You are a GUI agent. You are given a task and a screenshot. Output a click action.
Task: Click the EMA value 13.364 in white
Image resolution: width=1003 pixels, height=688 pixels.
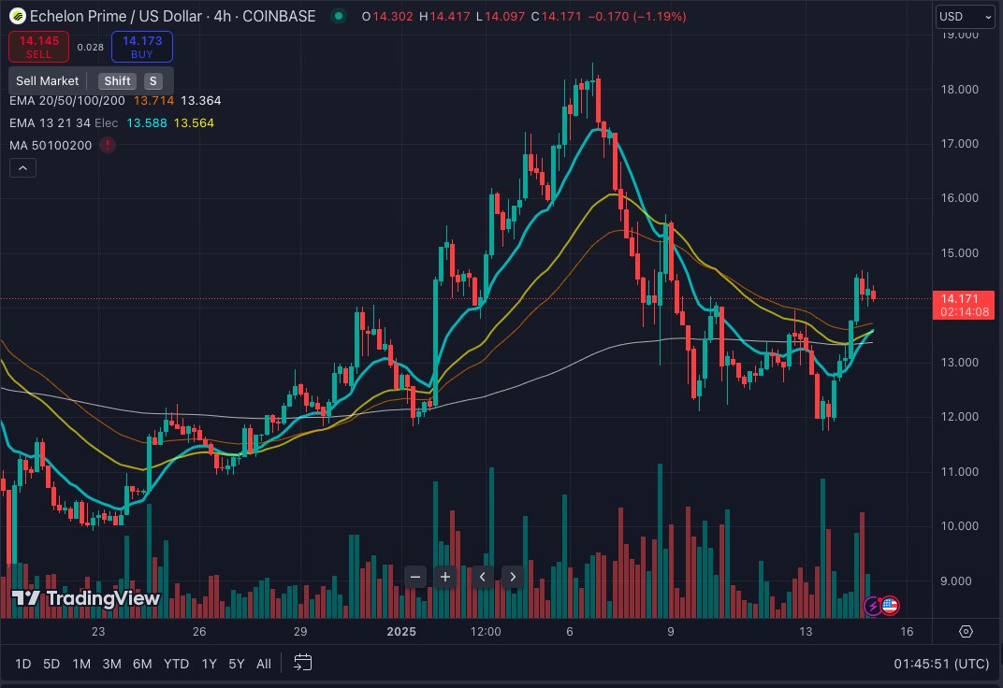[201, 100]
